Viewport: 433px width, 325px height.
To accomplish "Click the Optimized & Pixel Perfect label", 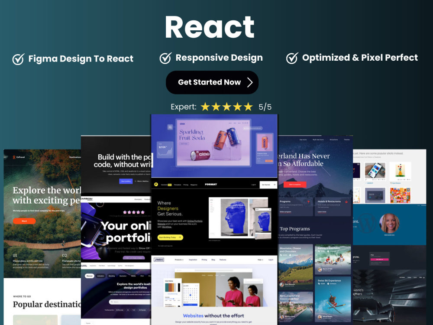I will (360, 58).
